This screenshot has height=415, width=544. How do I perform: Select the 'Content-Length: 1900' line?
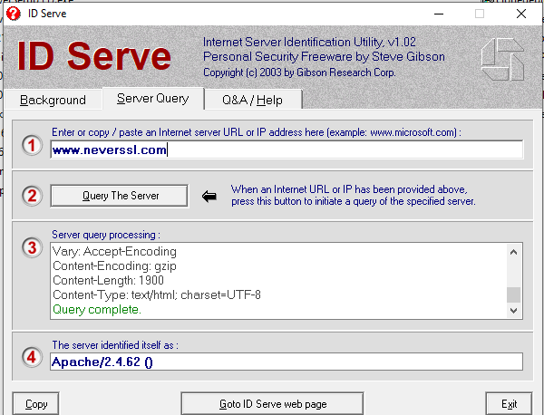108,280
